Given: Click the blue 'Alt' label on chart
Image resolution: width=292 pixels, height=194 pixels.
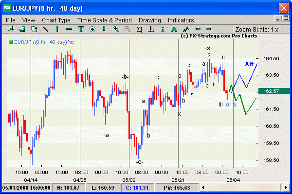Looking at the screenshot, I should [249, 64].
